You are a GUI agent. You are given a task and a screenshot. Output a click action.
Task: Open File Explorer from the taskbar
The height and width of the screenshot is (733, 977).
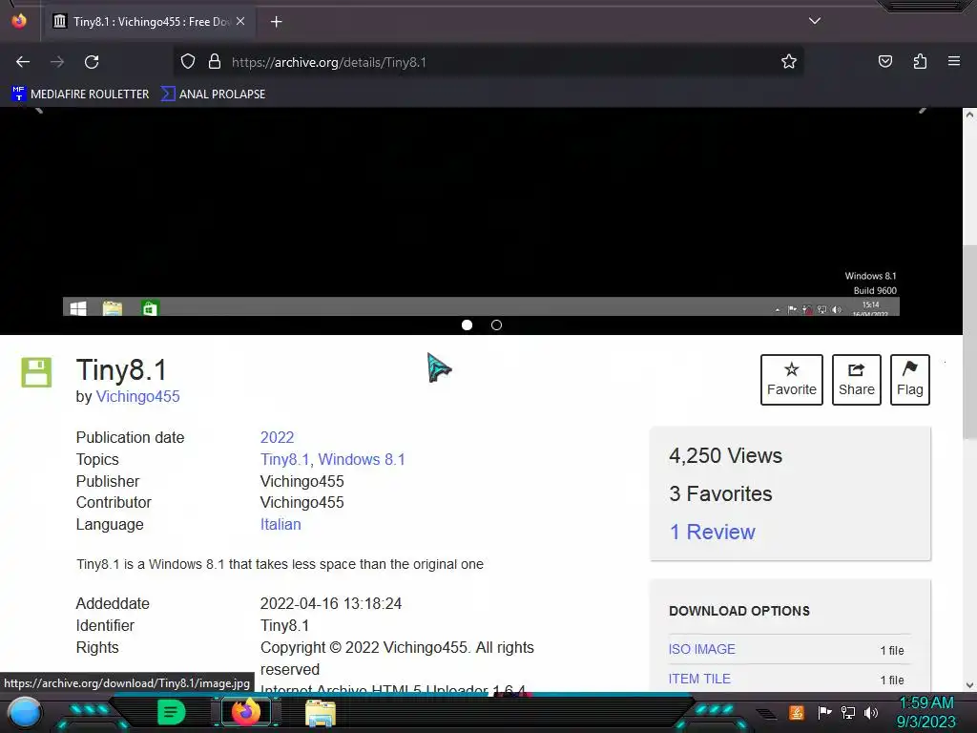pyautogui.click(x=321, y=713)
